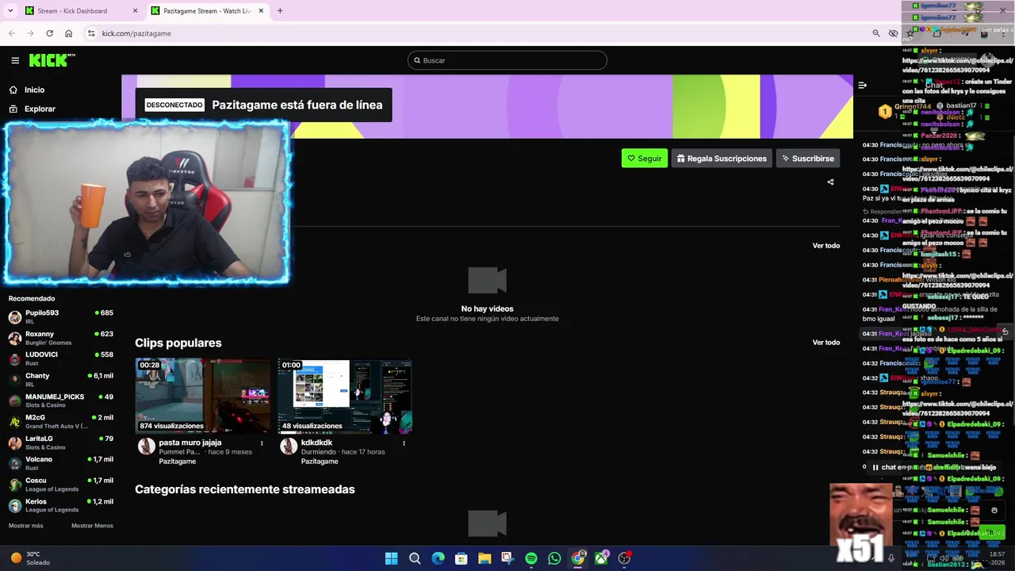Open Xbox app from taskbar
This screenshot has height=571, width=1015.
coord(601,558)
